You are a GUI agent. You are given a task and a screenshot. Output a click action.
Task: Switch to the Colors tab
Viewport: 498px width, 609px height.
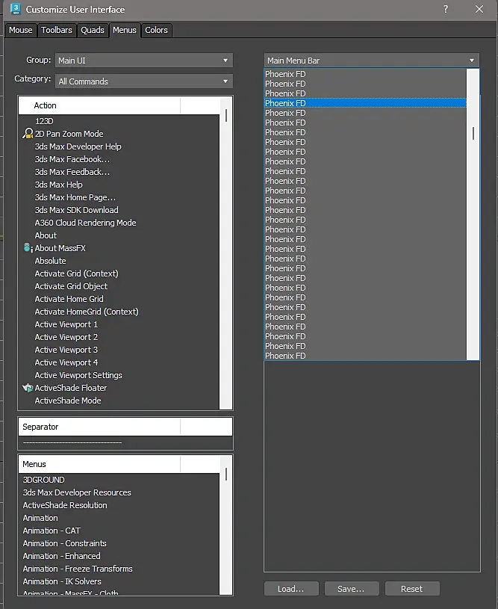pyautogui.click(x=157, y=30)
